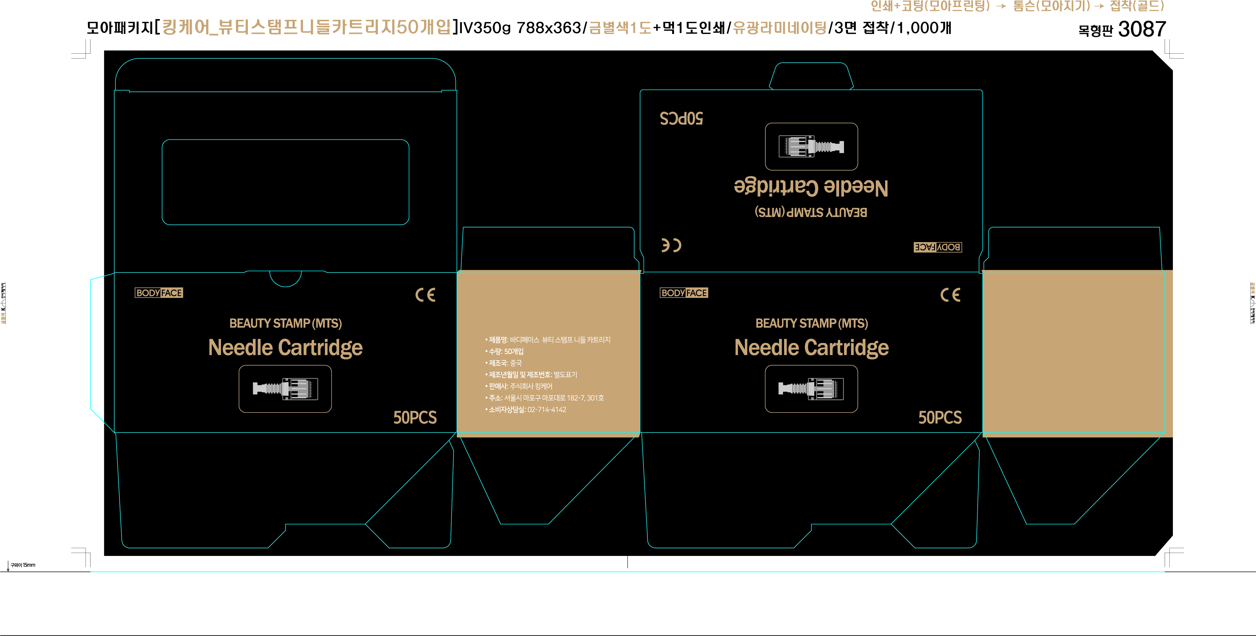
Task: Click the 50PCS text on left front panel
Action: pos(415,418)
